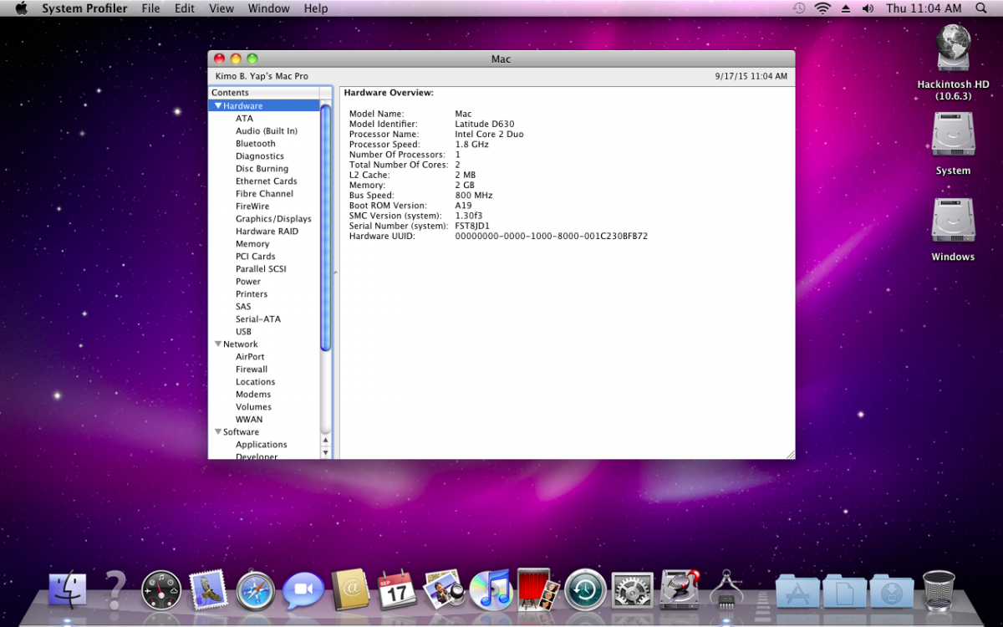Open Time Machine in the Dock
Viewport: 1003px width, 627px height.
pos(585,590)
